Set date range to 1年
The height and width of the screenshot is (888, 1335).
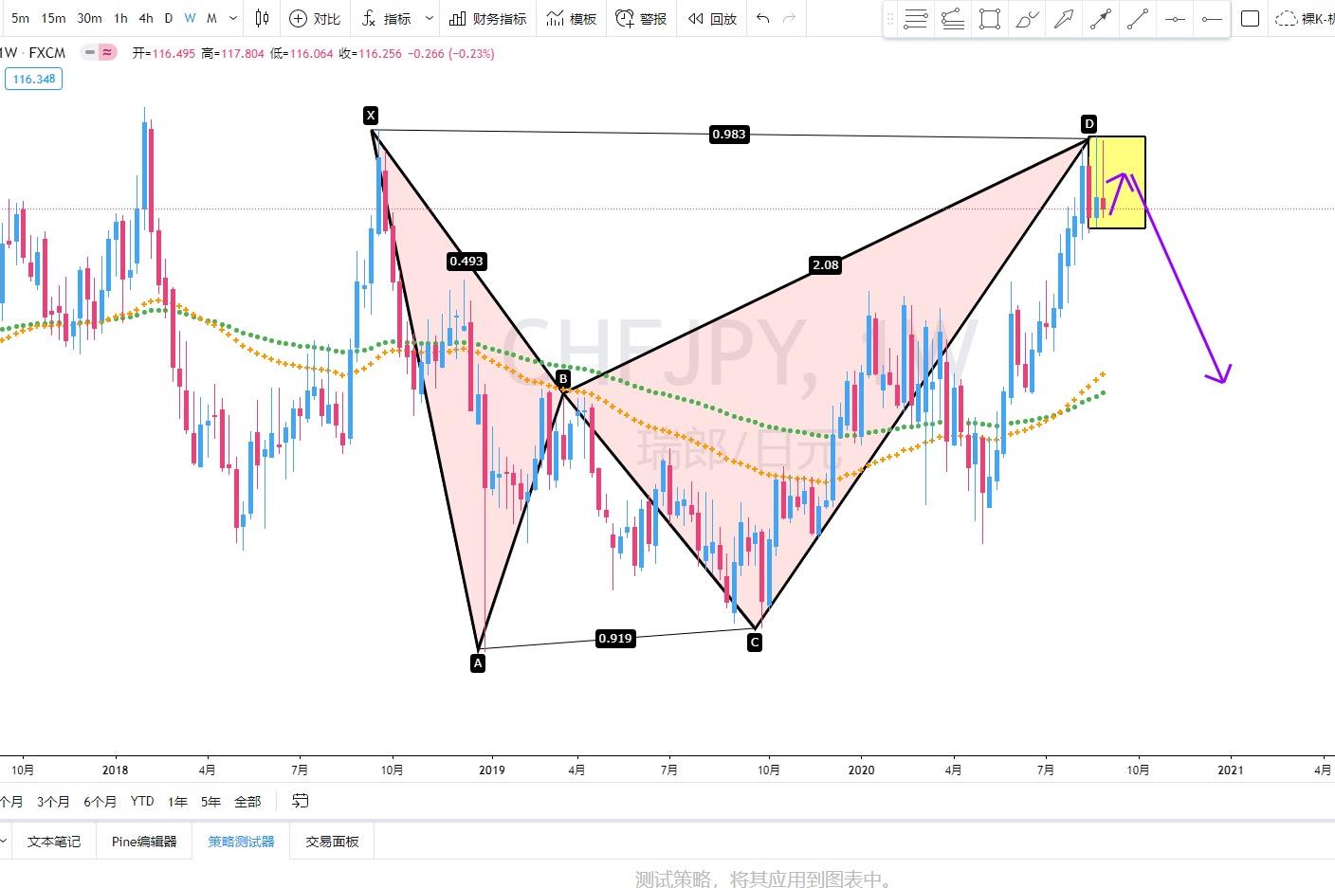(177, 801)
